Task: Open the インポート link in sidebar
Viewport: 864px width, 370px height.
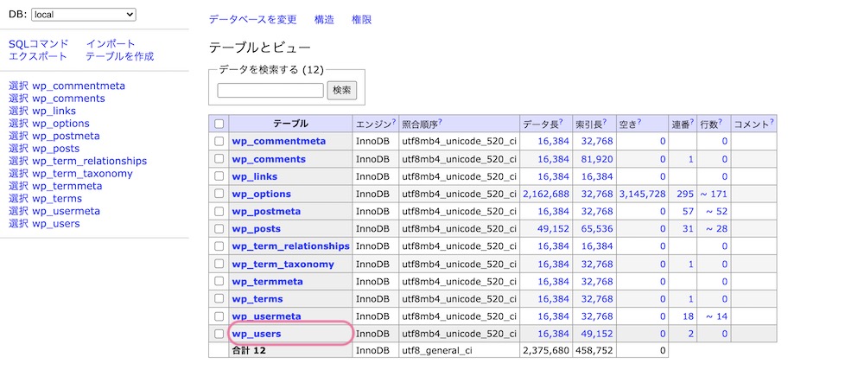Action: click(111, 43)
